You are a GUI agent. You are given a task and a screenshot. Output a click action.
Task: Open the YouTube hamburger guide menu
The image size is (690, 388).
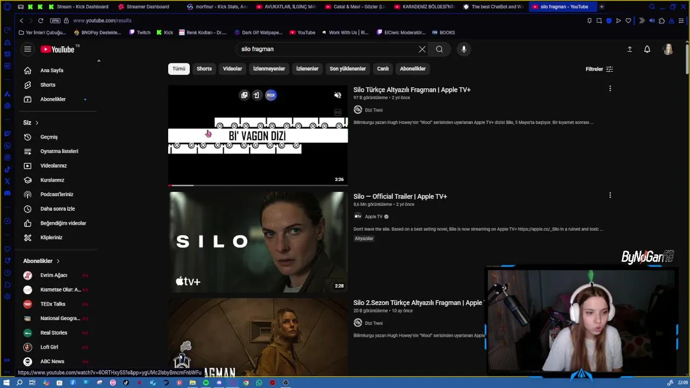click(27, 49)
